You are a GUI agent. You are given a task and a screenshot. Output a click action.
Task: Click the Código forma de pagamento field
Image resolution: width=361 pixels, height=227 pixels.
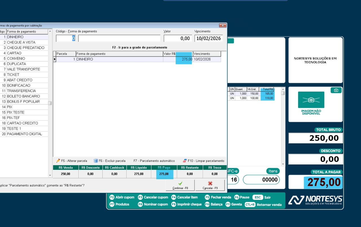[66, 39]
